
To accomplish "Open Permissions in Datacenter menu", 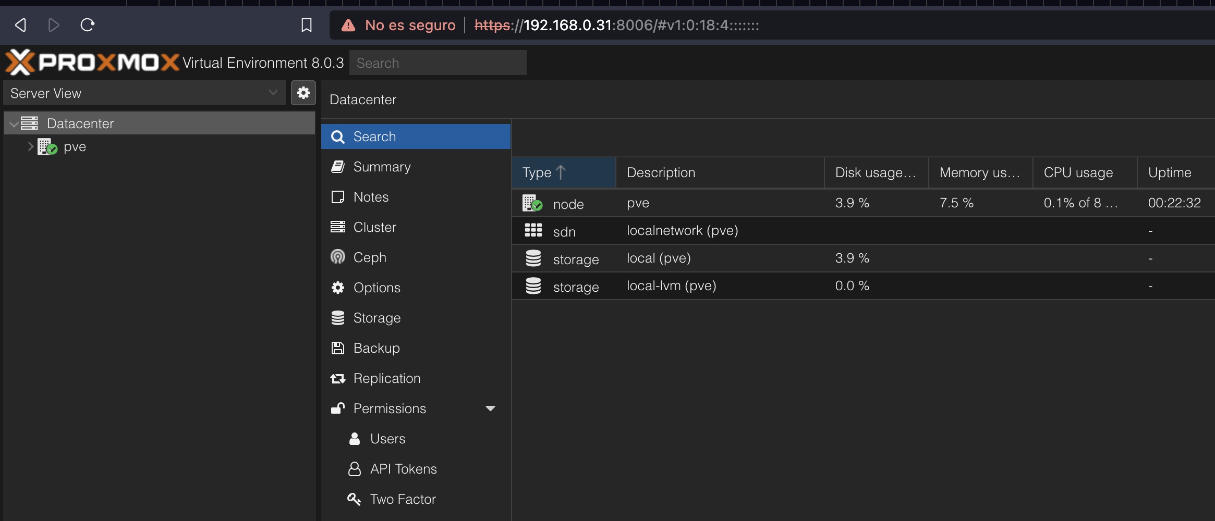I will [x=416, y=408].
